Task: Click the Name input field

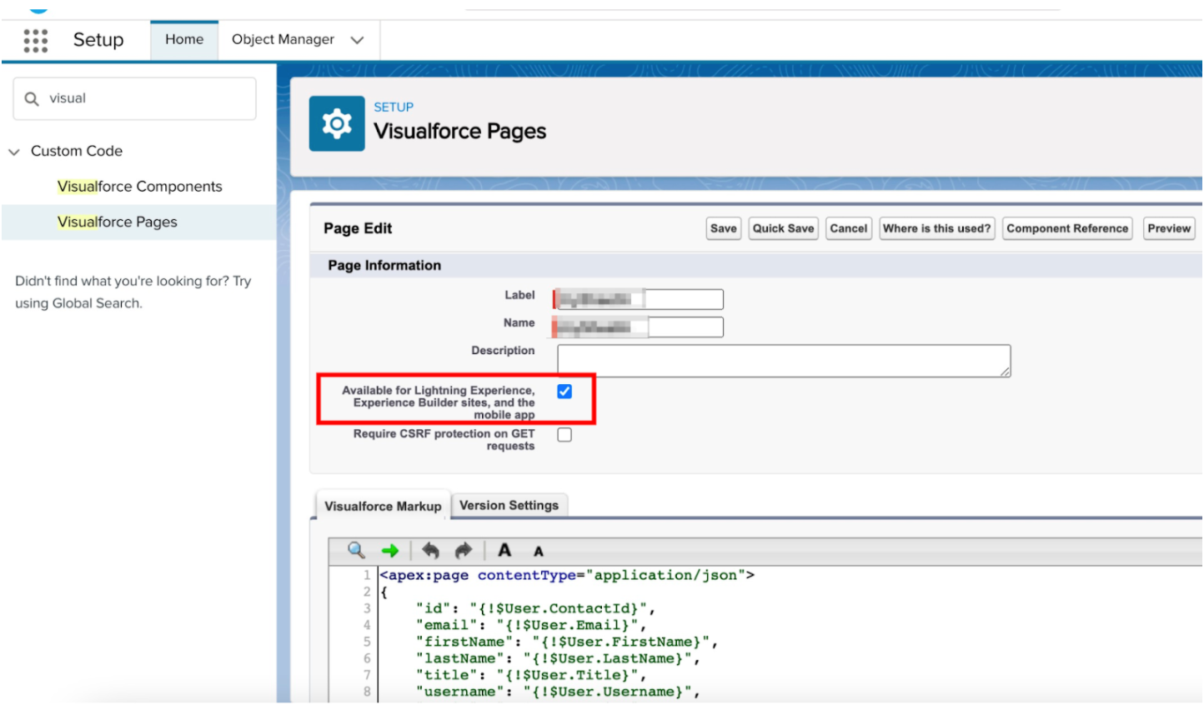Action: coord(638,327)
